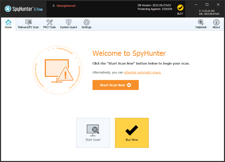Click the Protecting Against count text
The height and width of the screenshot is (162, 225).
[155, 9]
